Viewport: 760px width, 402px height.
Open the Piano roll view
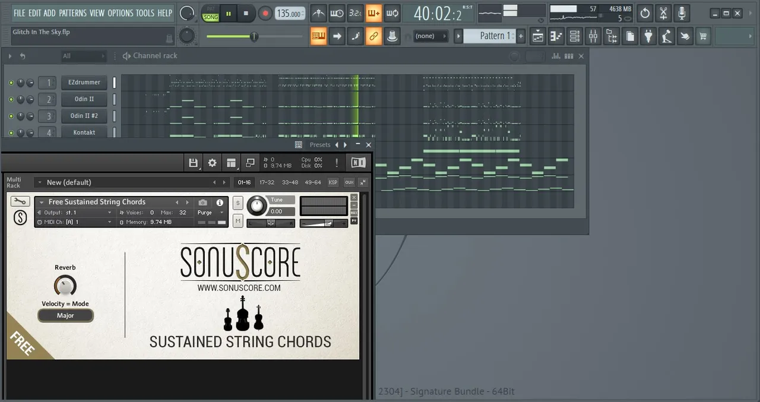coord(556,36)
